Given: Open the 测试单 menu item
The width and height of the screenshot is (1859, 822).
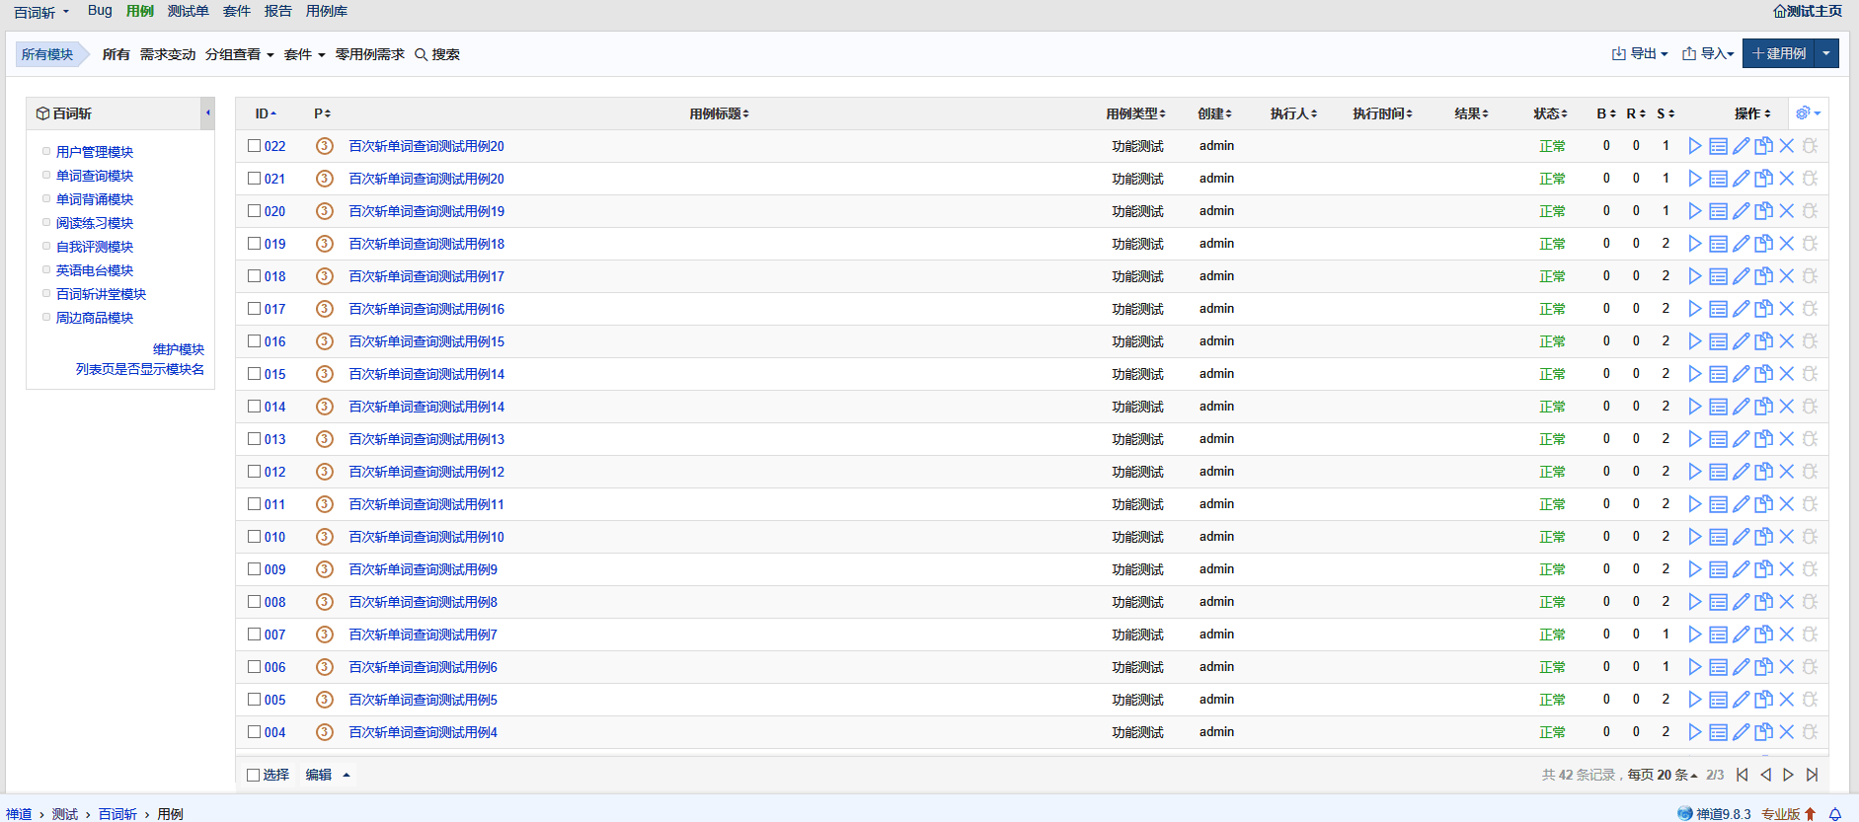Looking at the screenshot, I should coord(188,11).
